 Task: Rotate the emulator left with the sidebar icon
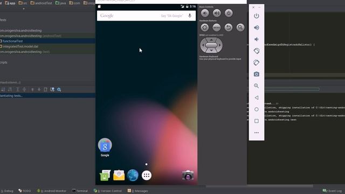[257, 51]
